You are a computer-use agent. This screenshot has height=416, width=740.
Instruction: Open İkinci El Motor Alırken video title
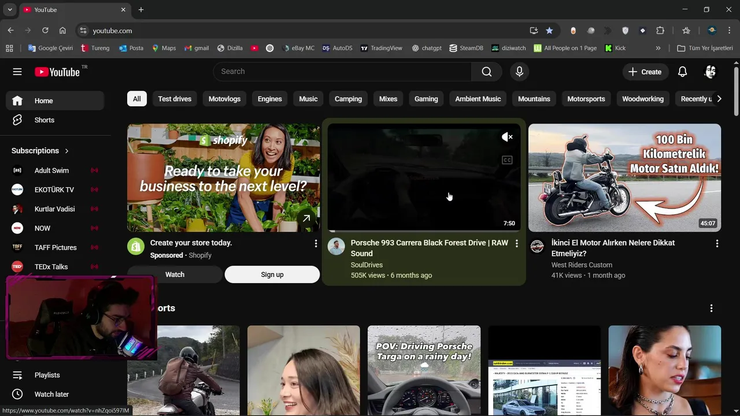click(x=613, y=248)
